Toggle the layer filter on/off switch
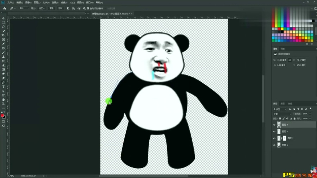Viewport: 317px width, 178px height. pyautogui.click(x=311, y=109)
